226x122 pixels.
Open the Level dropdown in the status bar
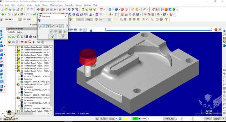[x=162, y=119]
